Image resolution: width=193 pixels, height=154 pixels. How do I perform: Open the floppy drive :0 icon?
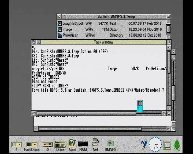(x=47, y=144)
